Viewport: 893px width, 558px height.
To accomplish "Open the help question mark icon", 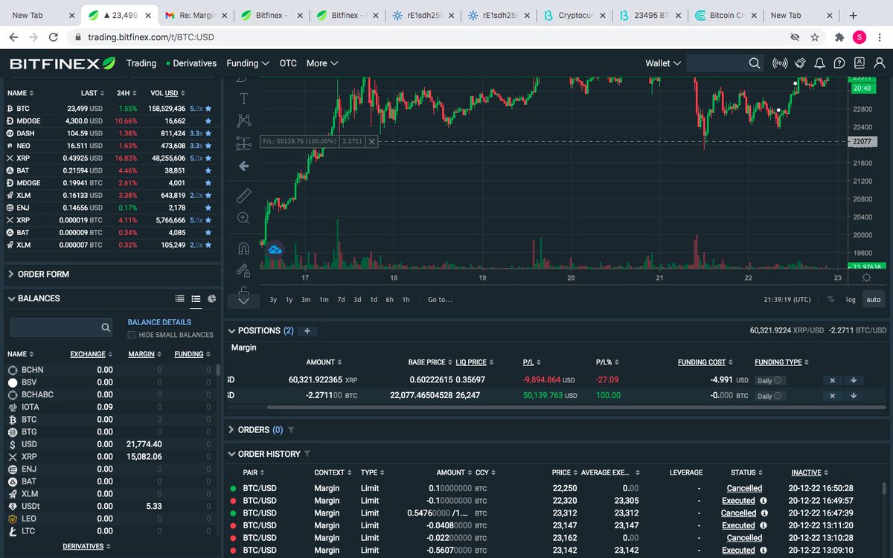I will [839, 63].
